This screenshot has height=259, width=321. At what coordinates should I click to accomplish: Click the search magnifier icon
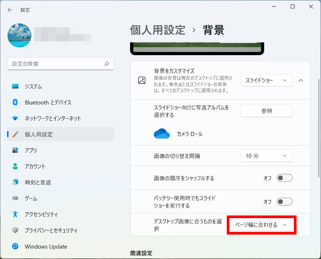click(107, 64)
